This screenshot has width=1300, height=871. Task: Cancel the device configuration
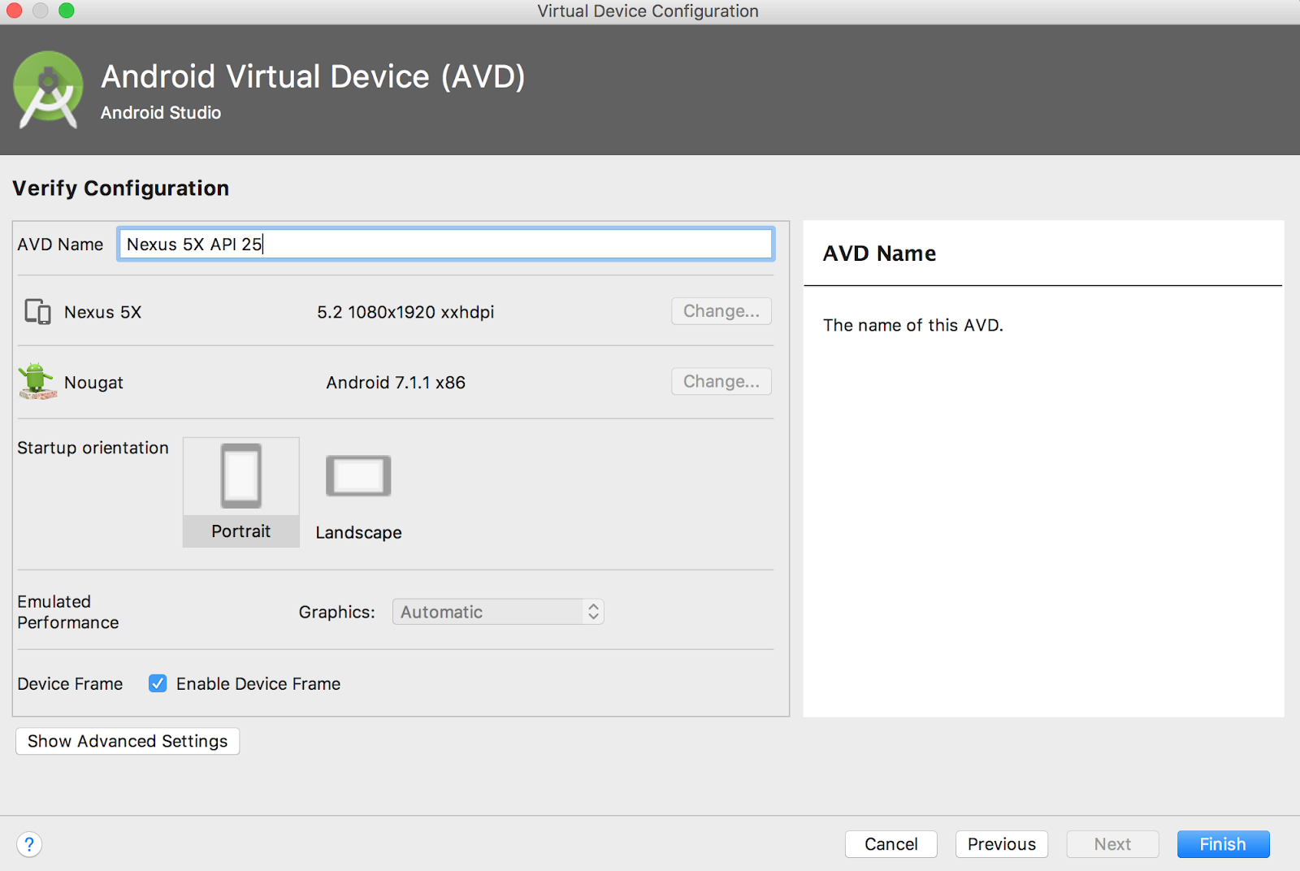pyautogui.click(x=890, y=844)
